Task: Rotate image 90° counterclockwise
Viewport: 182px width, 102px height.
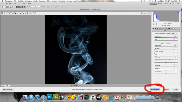Action: click(x=33, y=13)
